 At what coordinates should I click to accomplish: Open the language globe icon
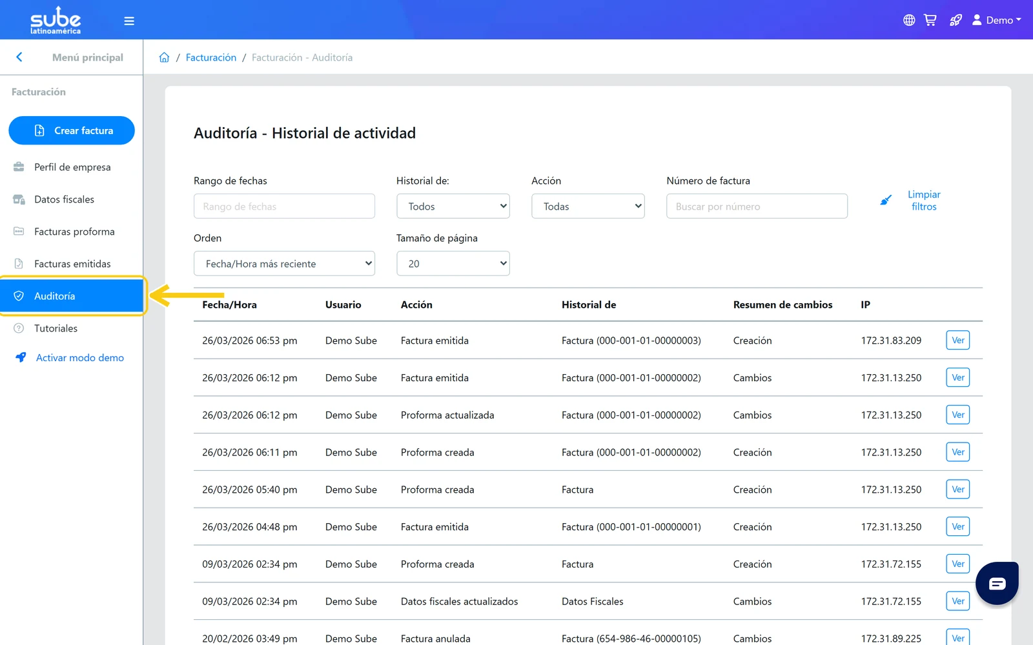[909, 20]
